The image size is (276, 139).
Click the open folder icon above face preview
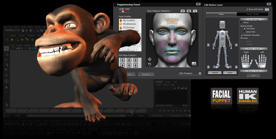click(x=183, y=11)
